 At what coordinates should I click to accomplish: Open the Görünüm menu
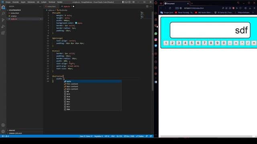point(31,2)
